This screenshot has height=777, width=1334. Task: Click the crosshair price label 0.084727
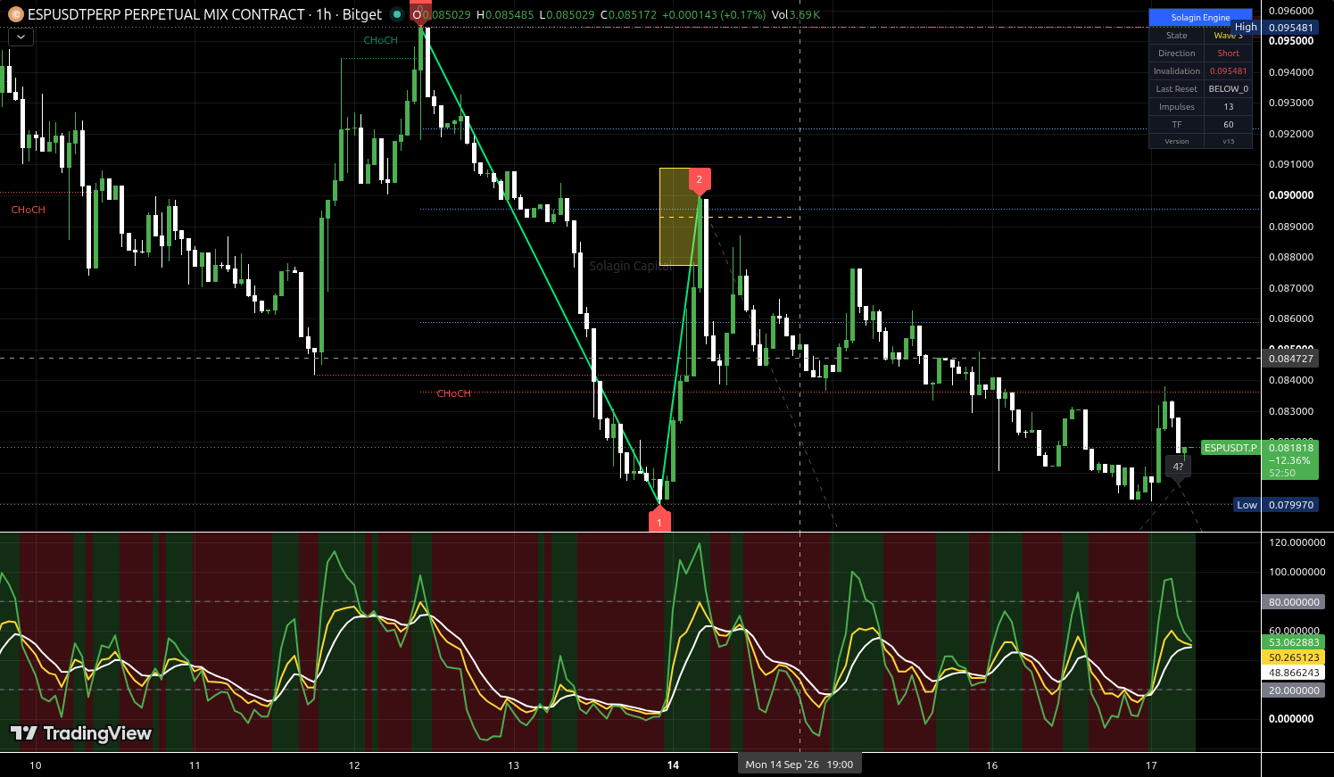(1290, 359)
